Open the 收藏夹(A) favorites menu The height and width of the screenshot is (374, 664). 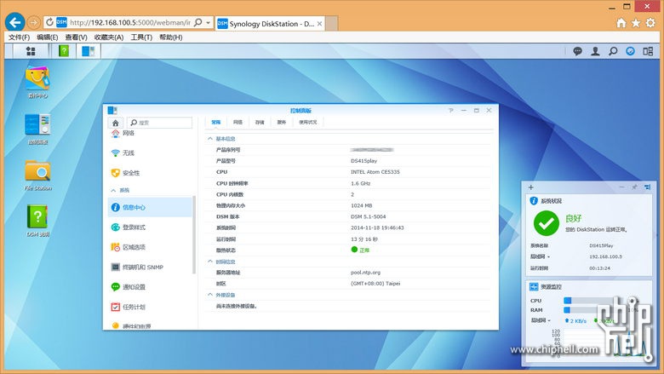[109, 37]
